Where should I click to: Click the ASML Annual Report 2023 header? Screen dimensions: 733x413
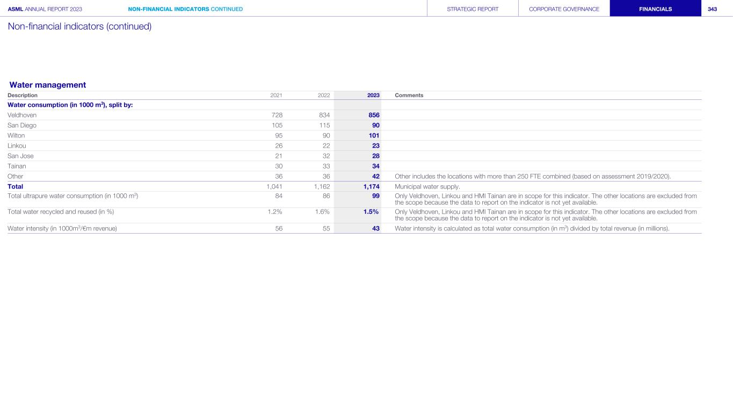[45, 9]
